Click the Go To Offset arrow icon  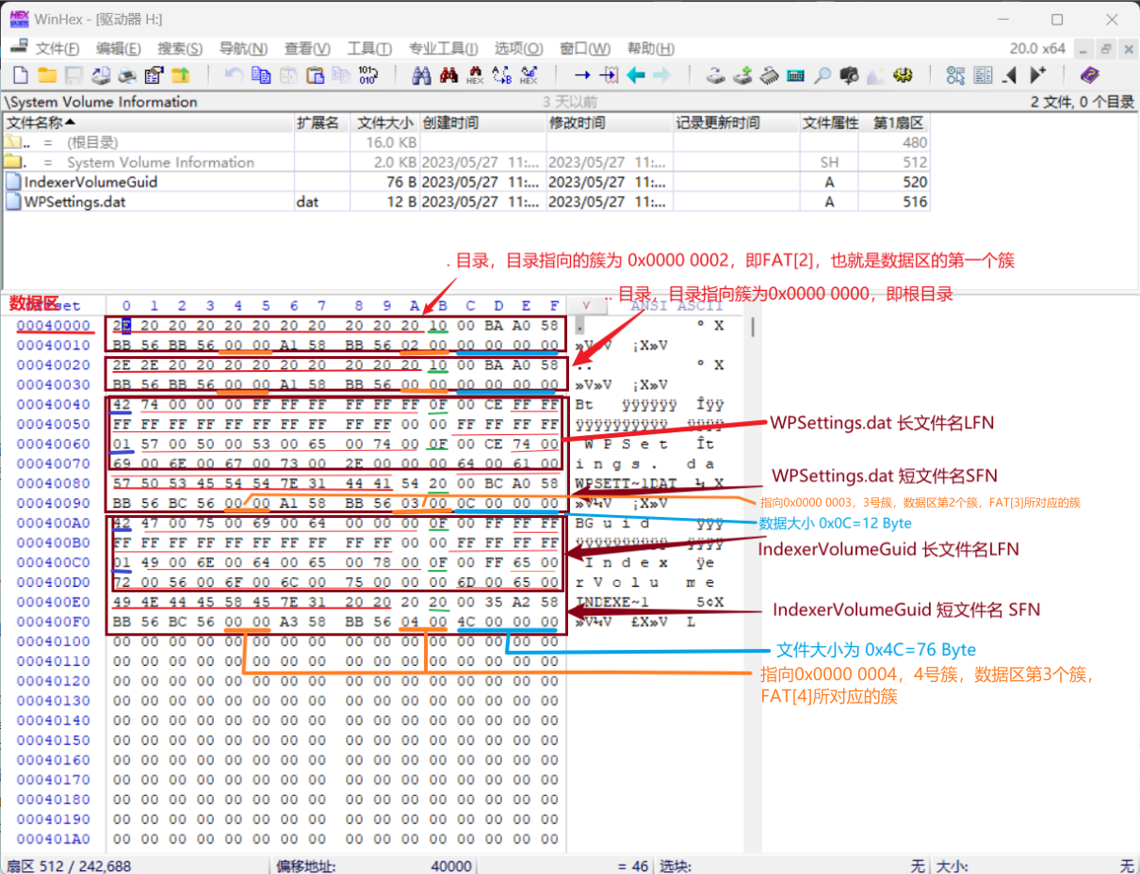coord(582,75)
